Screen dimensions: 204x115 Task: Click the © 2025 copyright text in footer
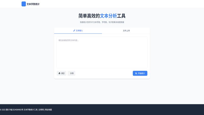(x=3, y=110)
